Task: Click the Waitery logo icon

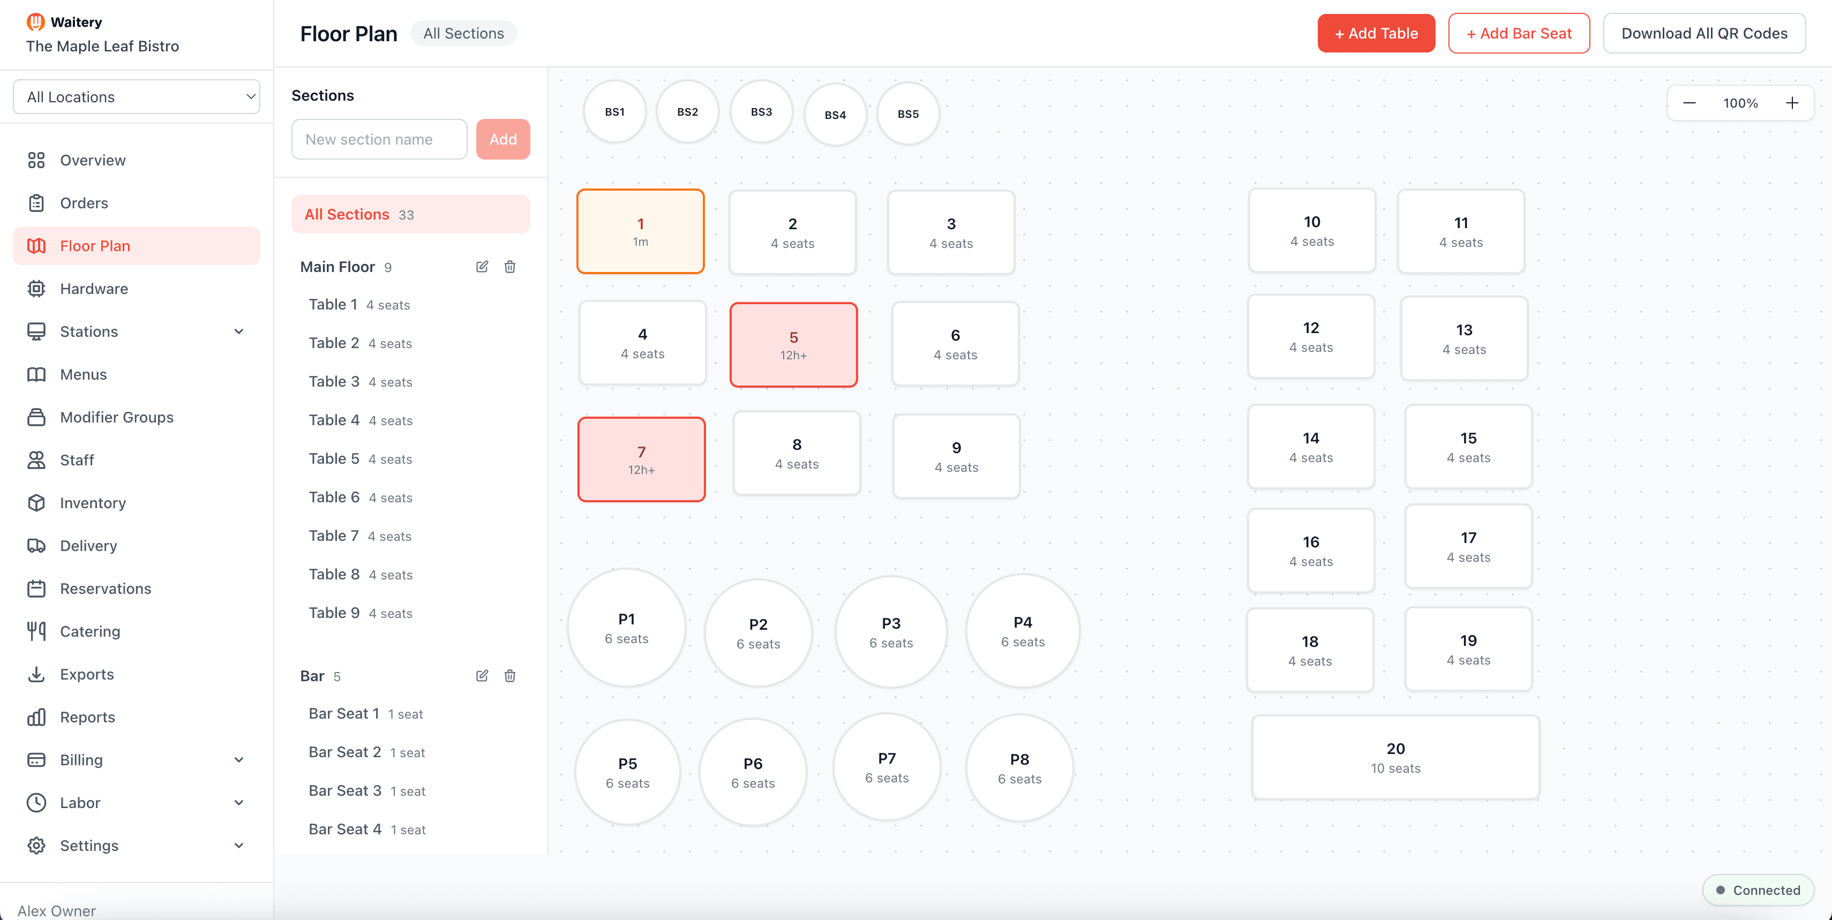Action: pyautogui.click(x=35, y=22)
